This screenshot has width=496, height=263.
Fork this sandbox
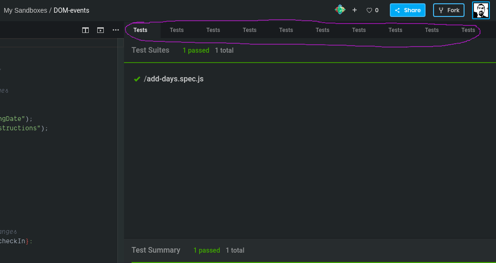449,10
